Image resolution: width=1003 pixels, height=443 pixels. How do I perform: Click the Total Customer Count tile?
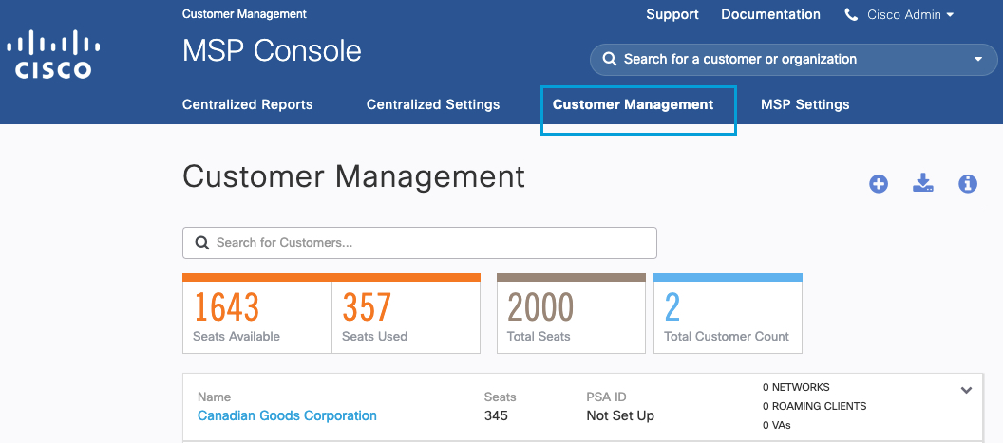[x=728, y=315]
